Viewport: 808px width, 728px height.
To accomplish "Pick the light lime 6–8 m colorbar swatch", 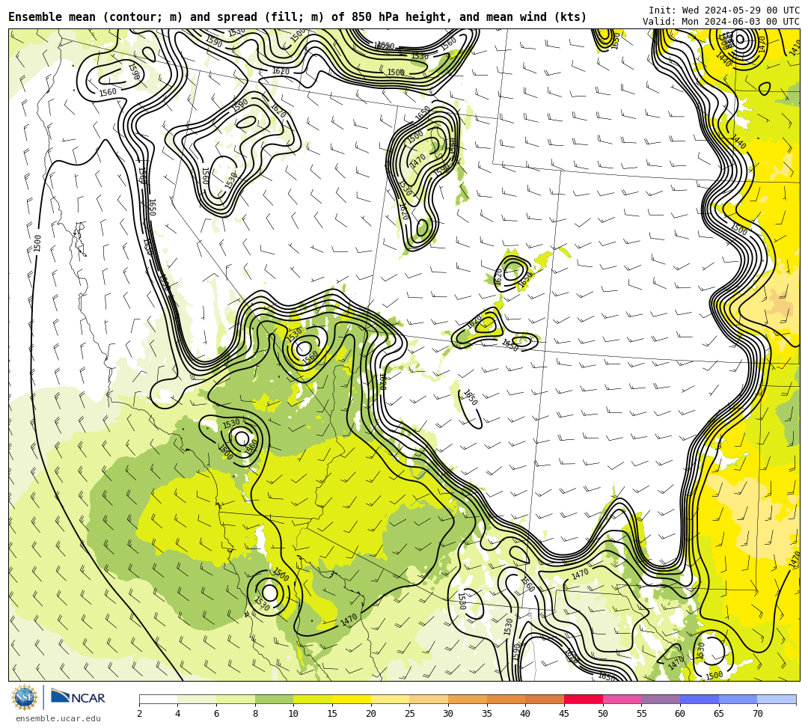I will (x=236, y=699).
